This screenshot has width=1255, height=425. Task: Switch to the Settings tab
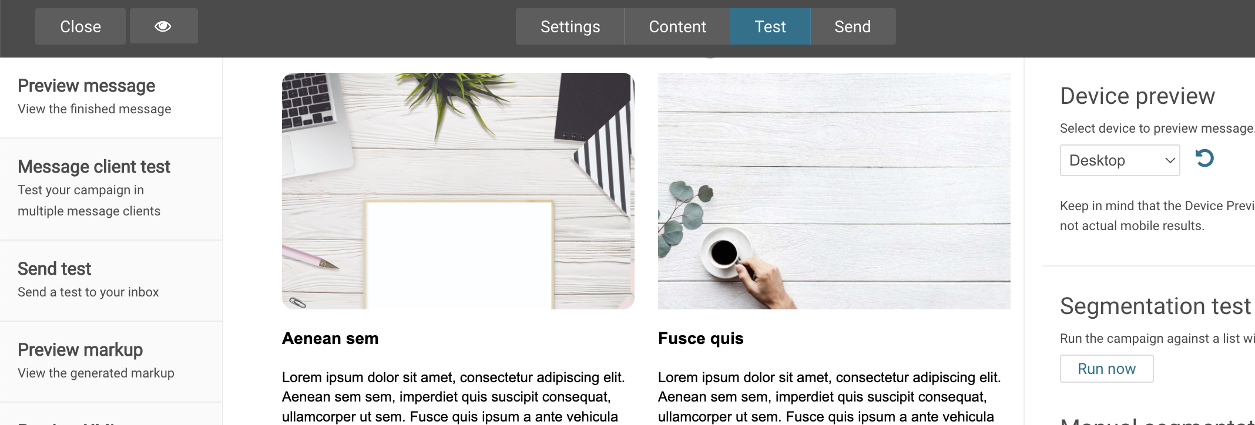(x=570, y=26)
